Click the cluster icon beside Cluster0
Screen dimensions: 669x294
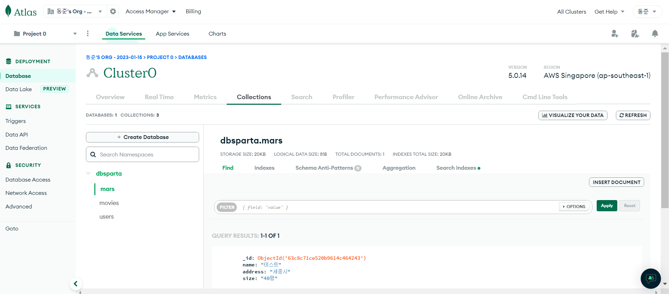click(x=93, y=73)
